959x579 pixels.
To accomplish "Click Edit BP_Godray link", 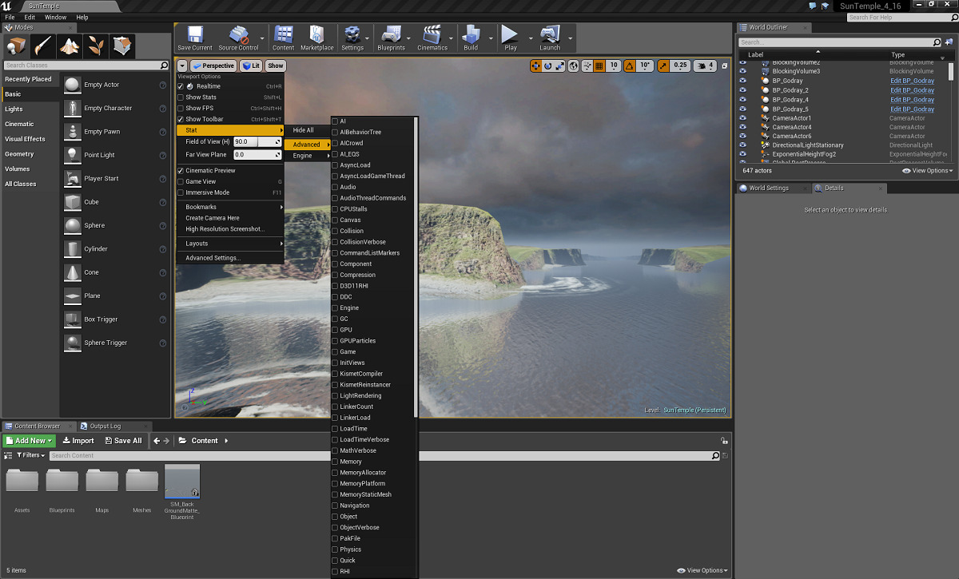I will (x=912, y=81).
